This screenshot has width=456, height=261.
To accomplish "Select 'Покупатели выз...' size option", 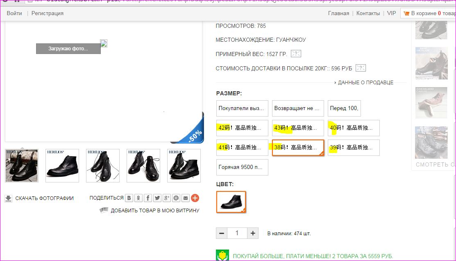I will pyautogui.click(x=242, y=108).
